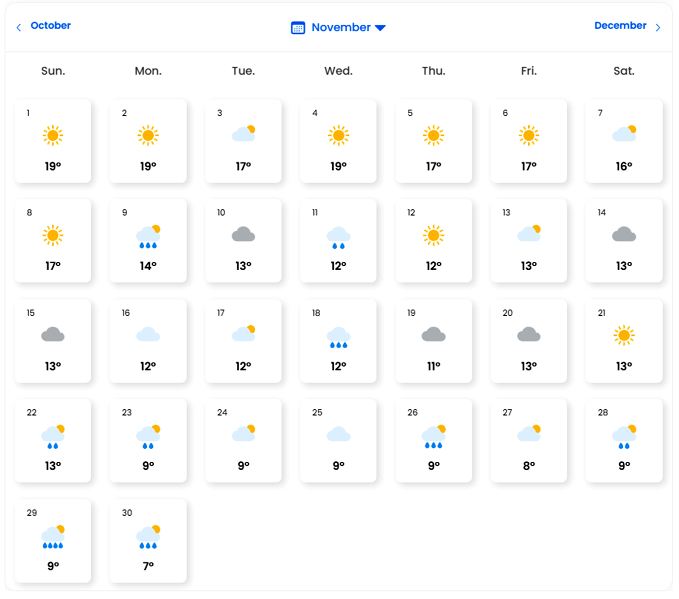Click the left chevron before October
679x599 pixels.
point(18,28)
